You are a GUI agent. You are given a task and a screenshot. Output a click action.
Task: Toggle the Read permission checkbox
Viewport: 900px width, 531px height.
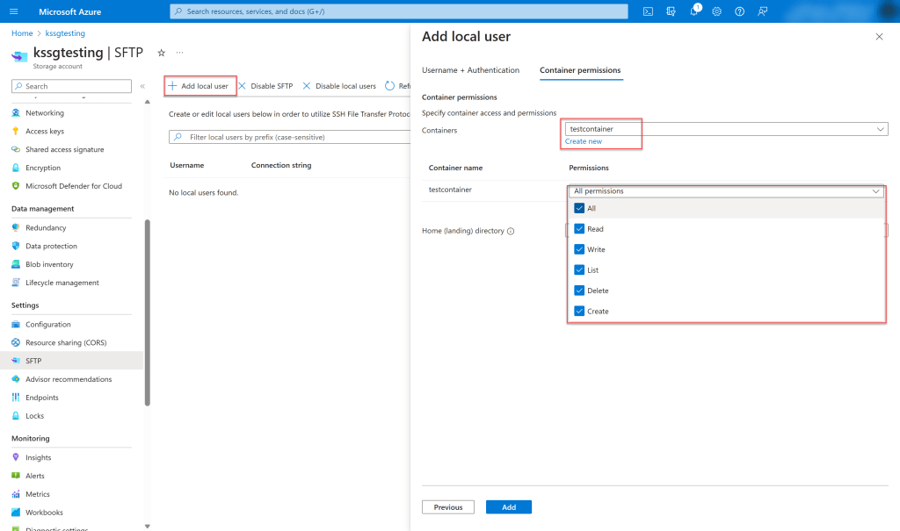579,229
